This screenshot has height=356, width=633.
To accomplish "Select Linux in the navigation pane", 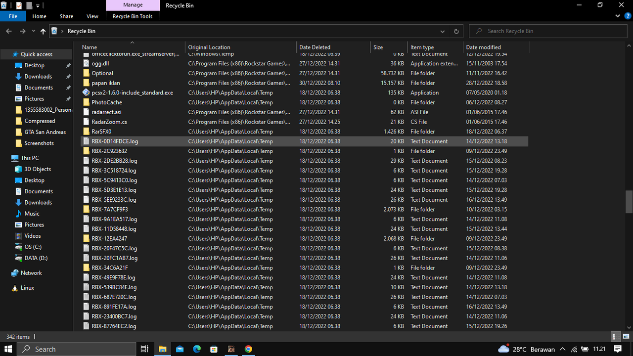I will pyautogui.click(x=27, y=288).
